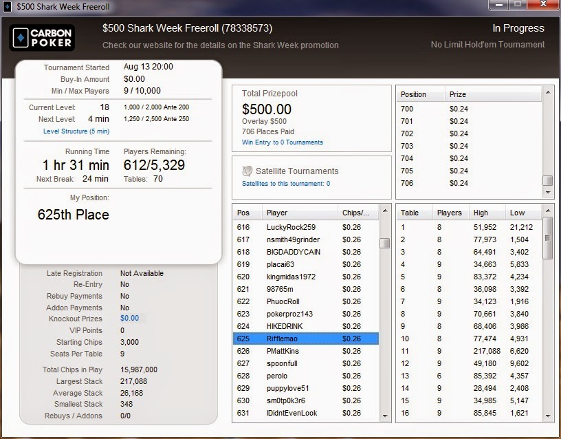This screenshot has height=439, width=561.
Task: Select table 8 with low 3,840
Action: coord(469,314)
